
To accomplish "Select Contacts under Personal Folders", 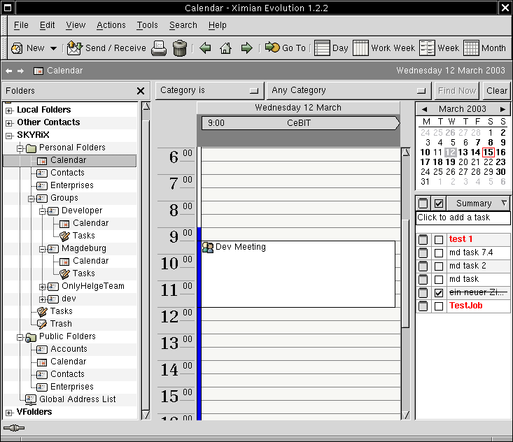I will (67, 173).
